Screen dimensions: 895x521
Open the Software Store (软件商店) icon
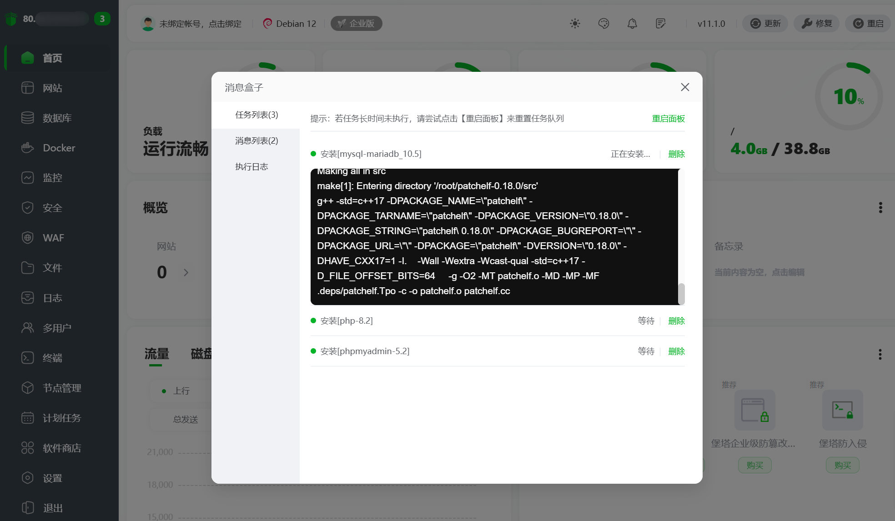(28, 448)
